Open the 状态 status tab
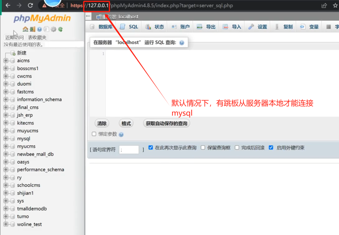This screenshot has width=339, height=235. tap(155, 27)
